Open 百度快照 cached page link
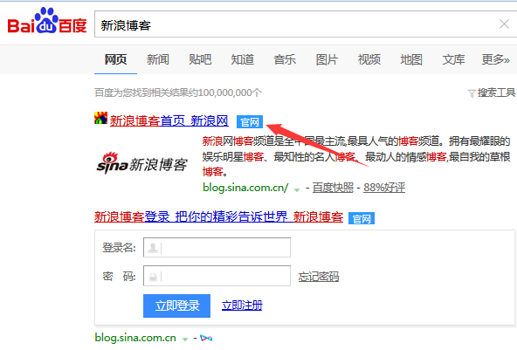Screen dimensions: 517x350 point(333,188)
